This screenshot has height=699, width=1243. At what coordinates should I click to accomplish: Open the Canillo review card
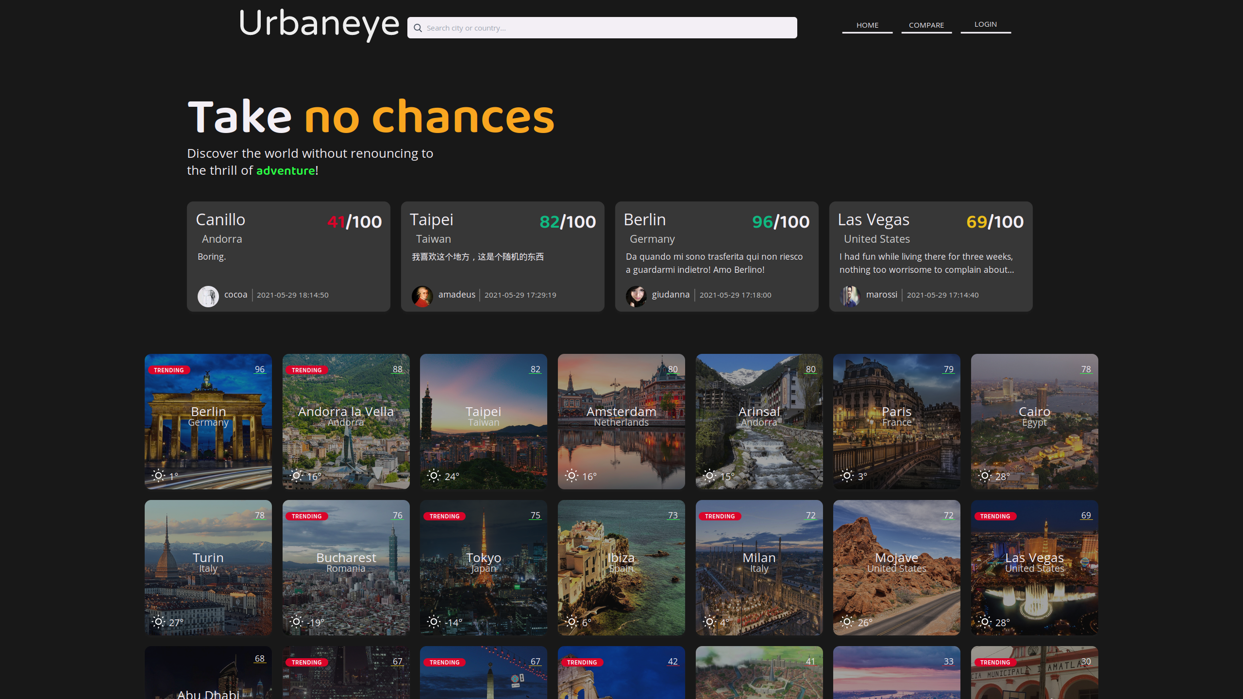(x=288, y=256)
